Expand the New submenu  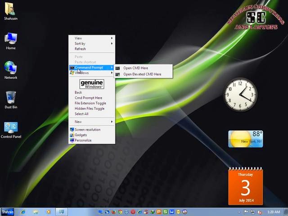pos(92,121)
